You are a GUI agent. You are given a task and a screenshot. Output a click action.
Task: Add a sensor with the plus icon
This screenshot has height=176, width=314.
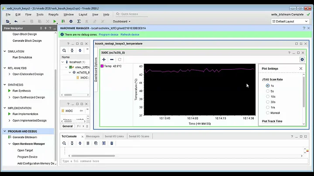[x=104, y=59]
